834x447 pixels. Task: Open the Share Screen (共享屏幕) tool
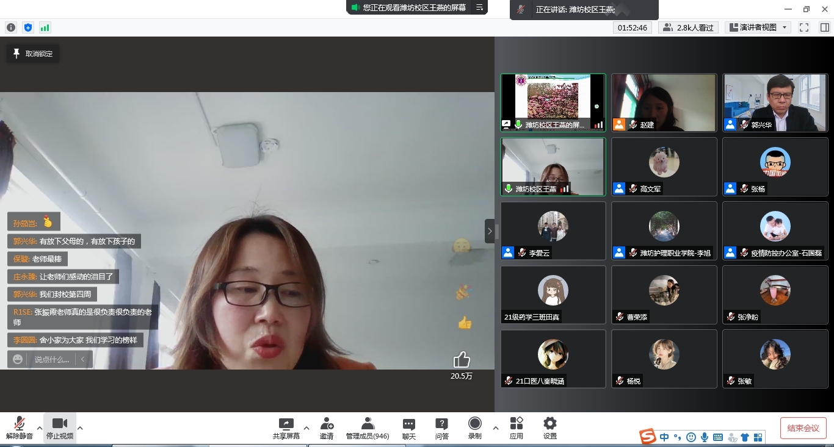tap(286, 428)
